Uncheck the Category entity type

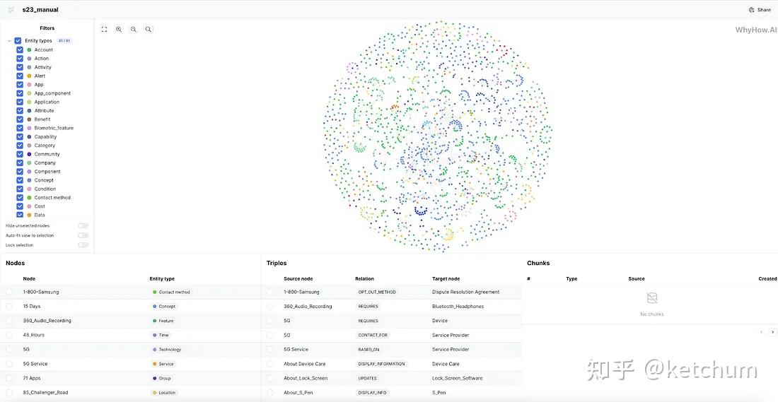(20, 146)
